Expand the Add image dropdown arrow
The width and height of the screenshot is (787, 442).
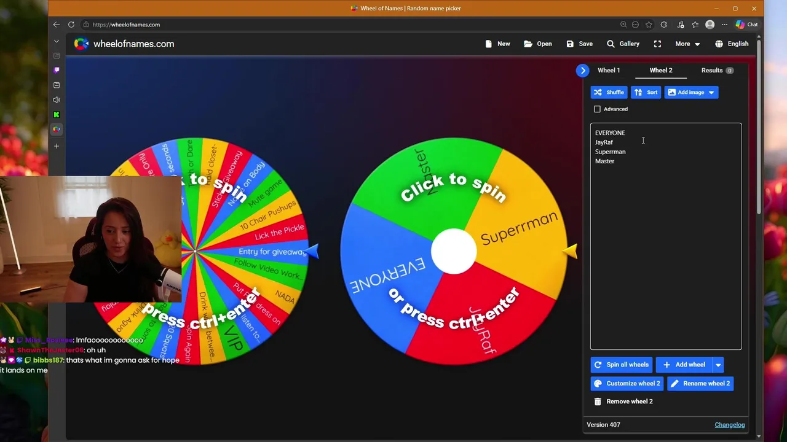click(x=711, y=92)
